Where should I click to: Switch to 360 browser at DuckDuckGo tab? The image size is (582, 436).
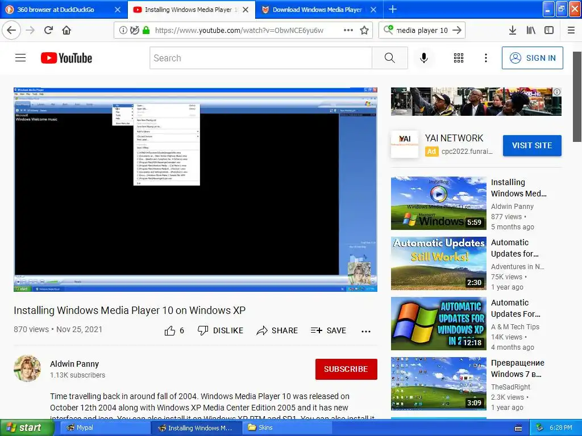tap(56, 10)
